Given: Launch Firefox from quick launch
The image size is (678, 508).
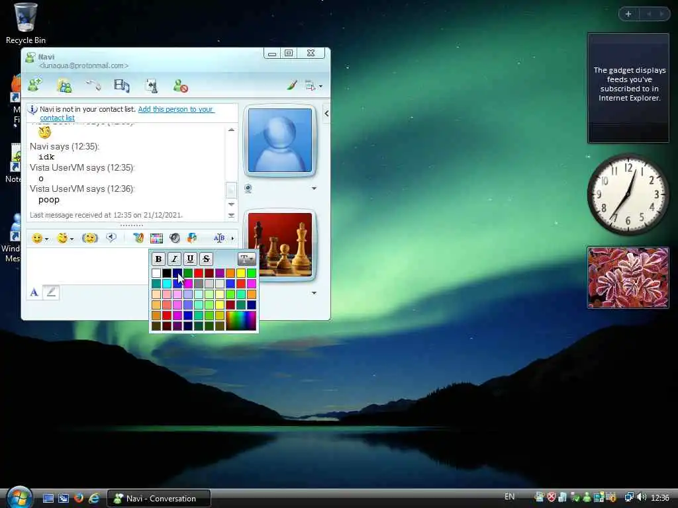Looking at the screenshot, I should (x=79, y=498).
